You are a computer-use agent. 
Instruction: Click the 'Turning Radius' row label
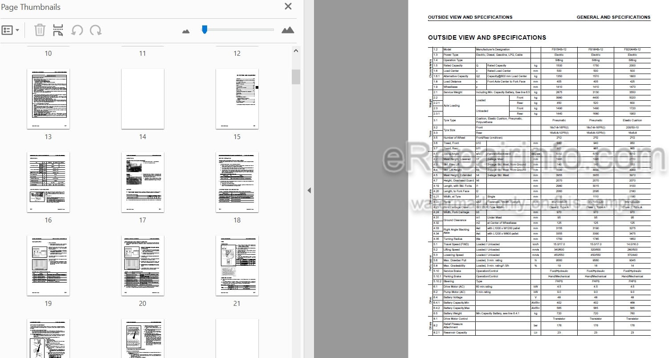point(453,239)
